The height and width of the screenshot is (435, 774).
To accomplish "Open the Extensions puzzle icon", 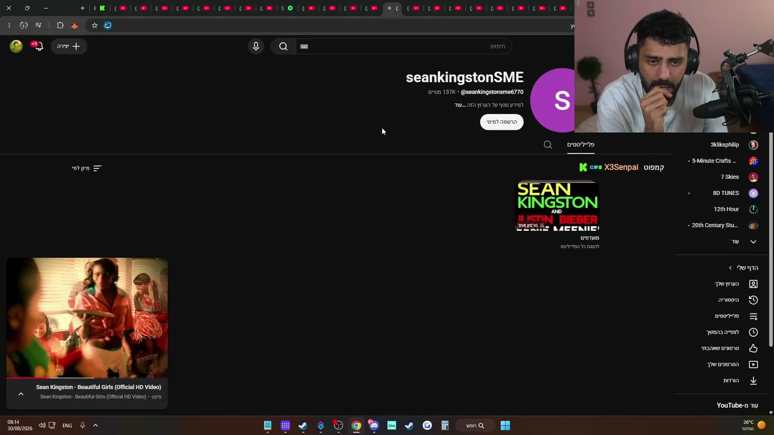I will point(60,25).
